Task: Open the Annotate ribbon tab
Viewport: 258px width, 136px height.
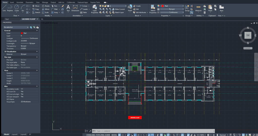Action: click(x=20, y=2)
